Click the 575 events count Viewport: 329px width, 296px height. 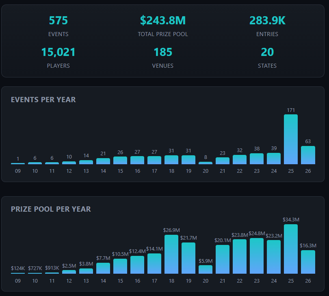(58, 21)
